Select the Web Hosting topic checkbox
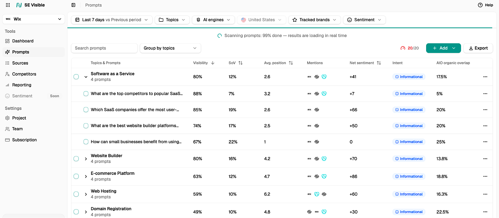Screen dimensions: 499x218 pos(76,194)
